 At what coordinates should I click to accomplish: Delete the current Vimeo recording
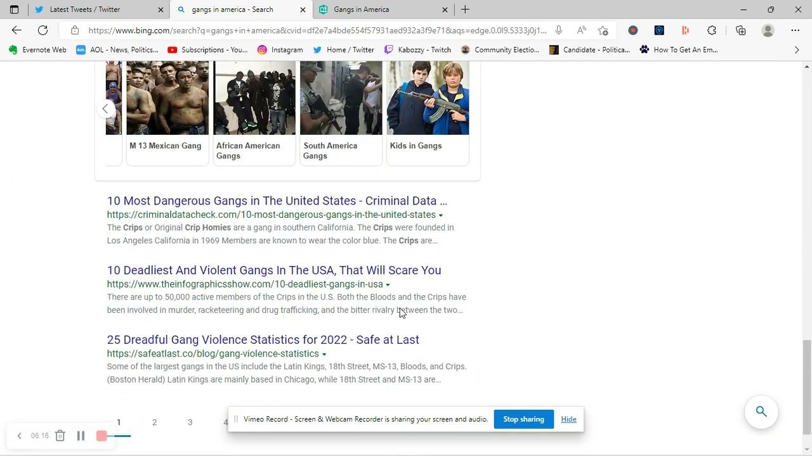click(60, 436)
